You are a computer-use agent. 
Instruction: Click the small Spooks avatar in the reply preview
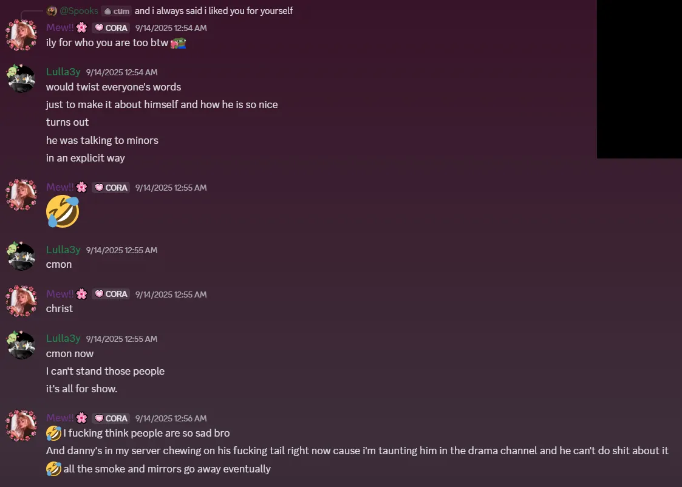pos(52,11)
